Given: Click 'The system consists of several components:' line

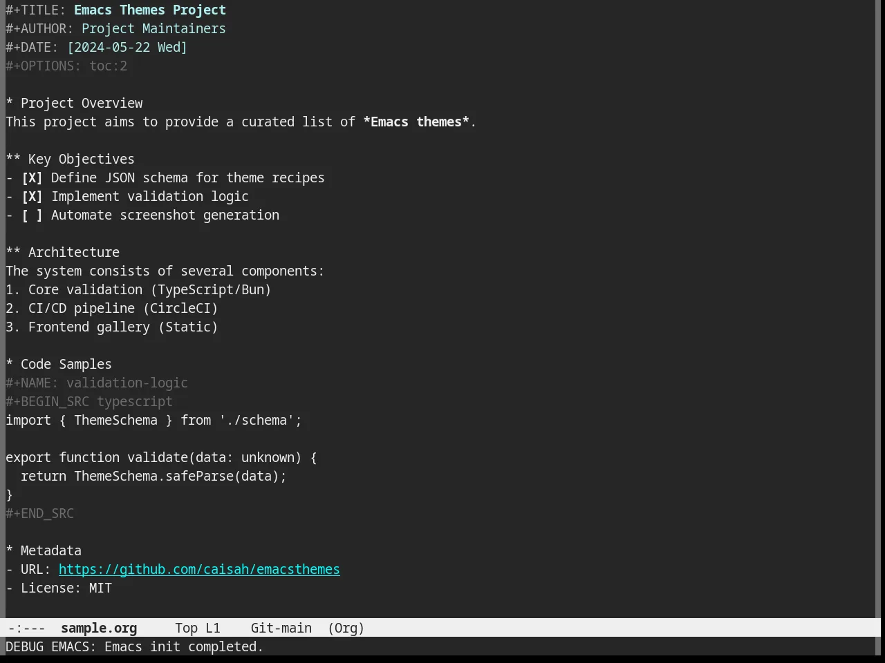Looking at the screenshot, I should (165, 271).
